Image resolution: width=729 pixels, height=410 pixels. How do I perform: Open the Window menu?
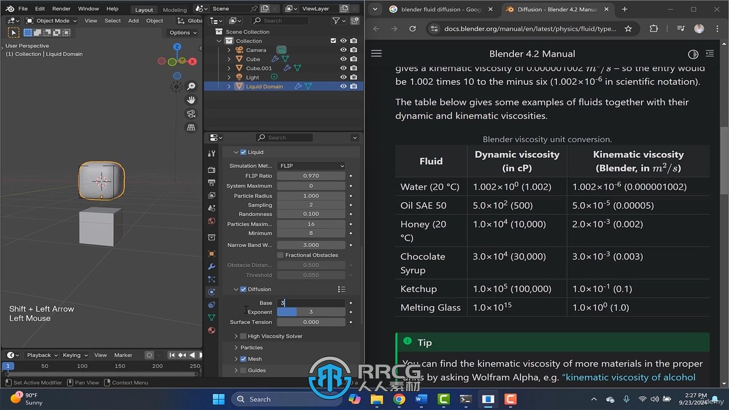coord(88,9)
